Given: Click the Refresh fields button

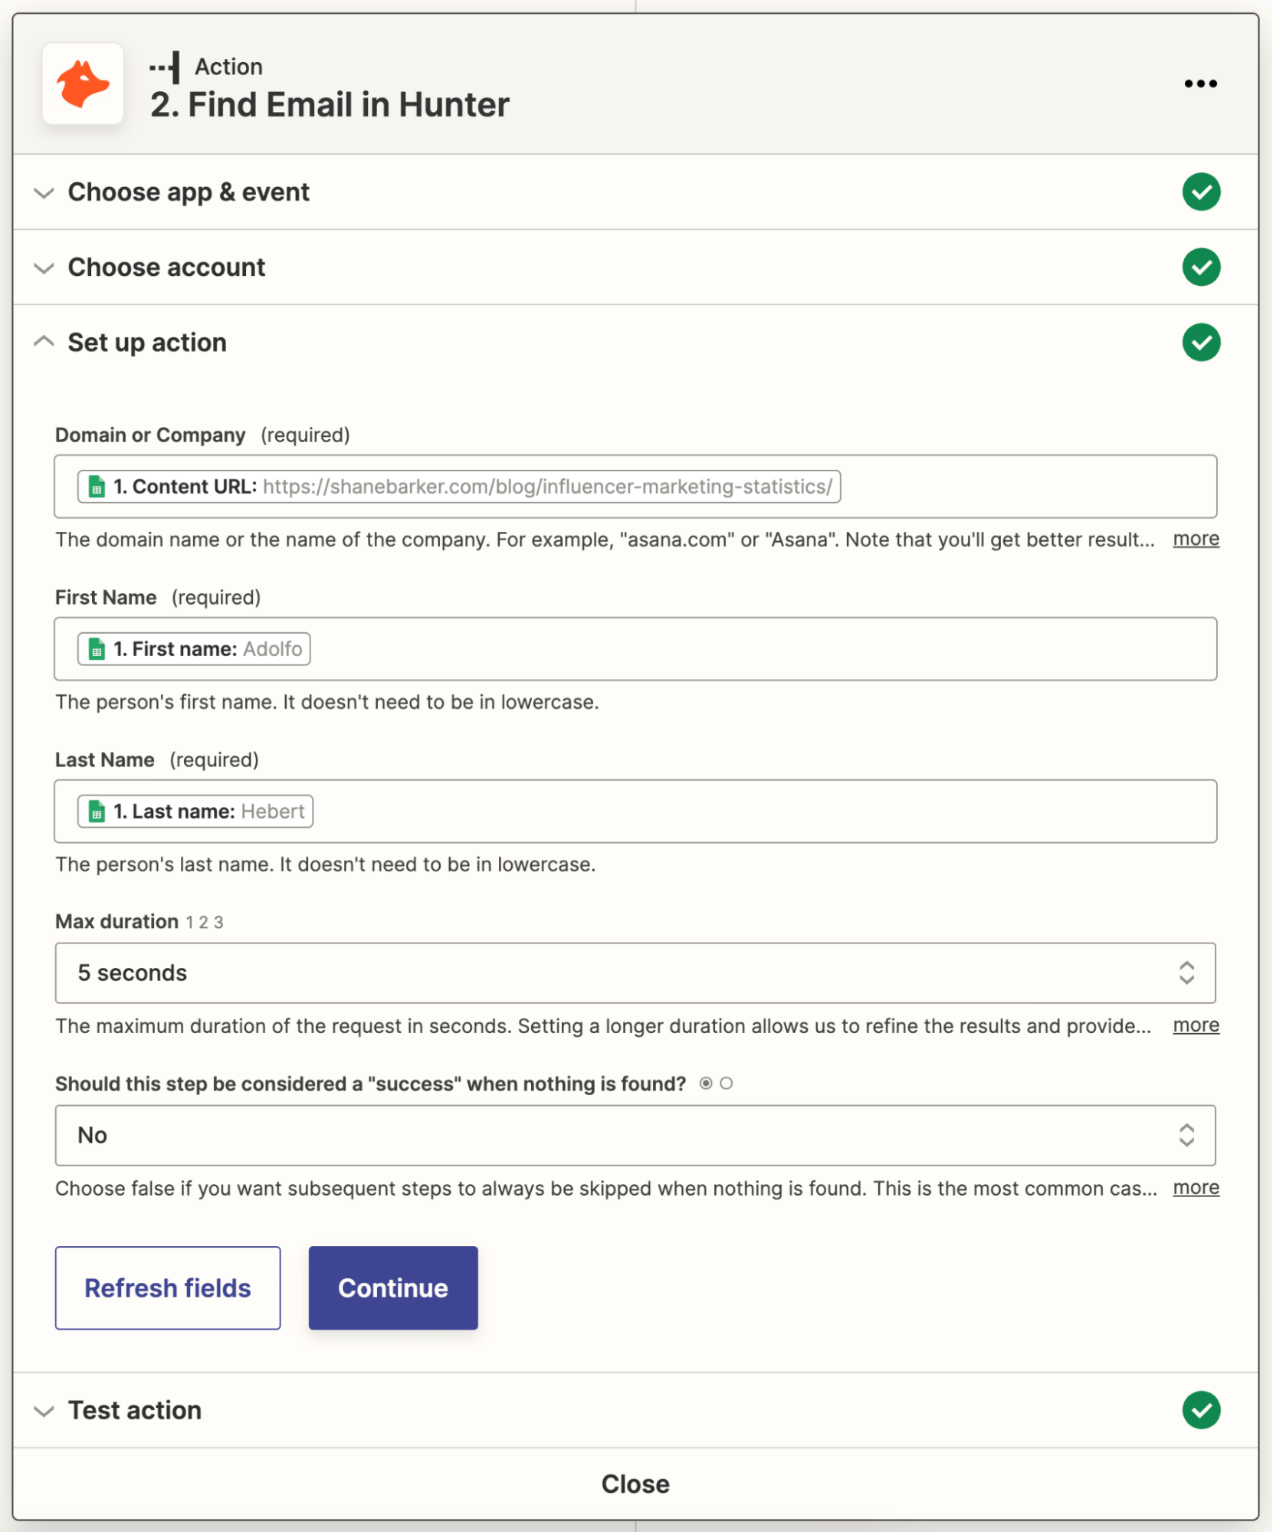Looking at the screenshot, I should [x=168, y=1288].
